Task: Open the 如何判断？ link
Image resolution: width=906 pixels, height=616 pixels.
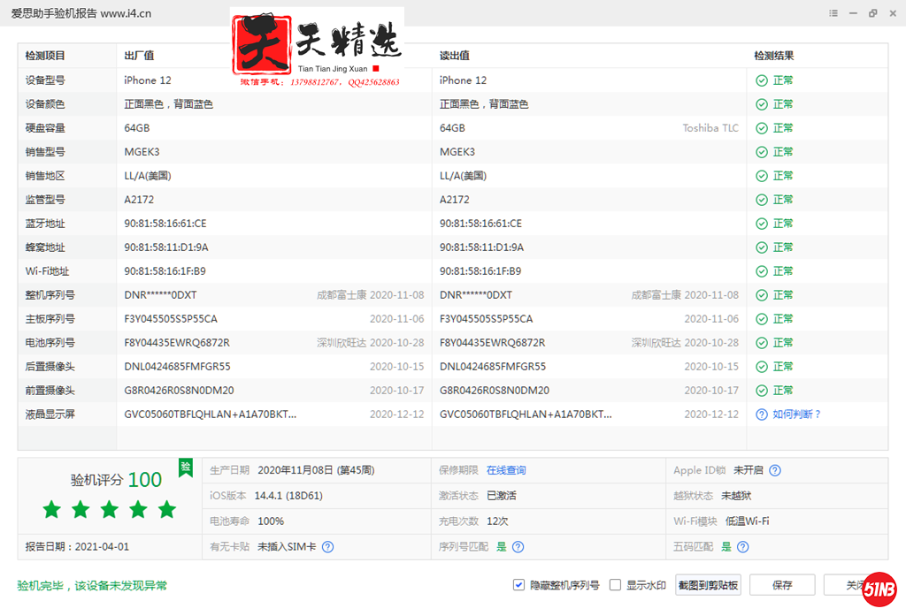Action: point(796,414)
